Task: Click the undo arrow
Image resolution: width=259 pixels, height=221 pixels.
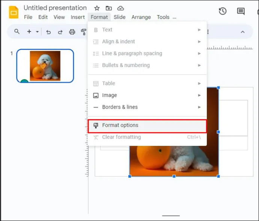Action: click(x=48, y=32)
